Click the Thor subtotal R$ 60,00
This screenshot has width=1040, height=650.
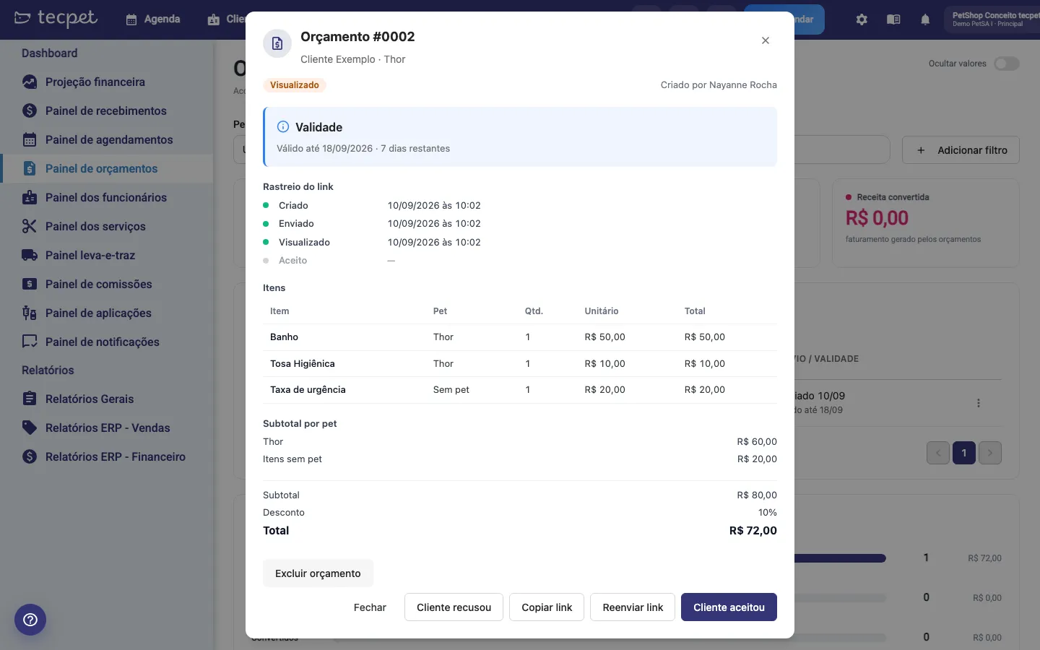pos(757,442)
